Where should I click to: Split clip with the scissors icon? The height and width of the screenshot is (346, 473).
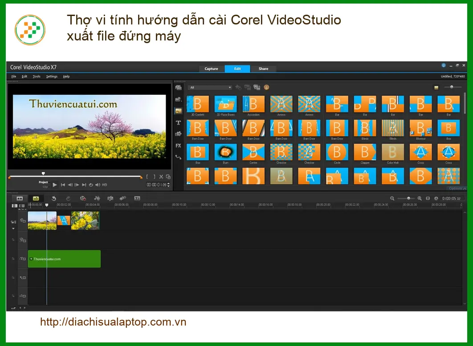[161, 177]
